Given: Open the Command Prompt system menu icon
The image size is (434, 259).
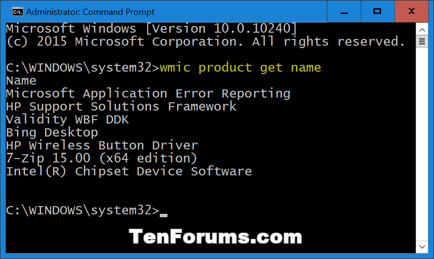Looking at the screenshot, I should tap(17, 12).
